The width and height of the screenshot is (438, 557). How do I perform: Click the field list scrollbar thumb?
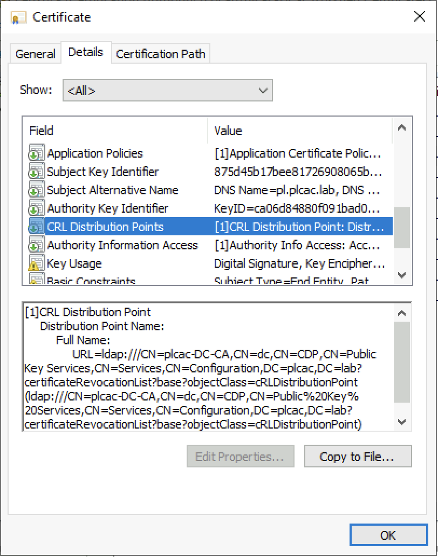401,227
